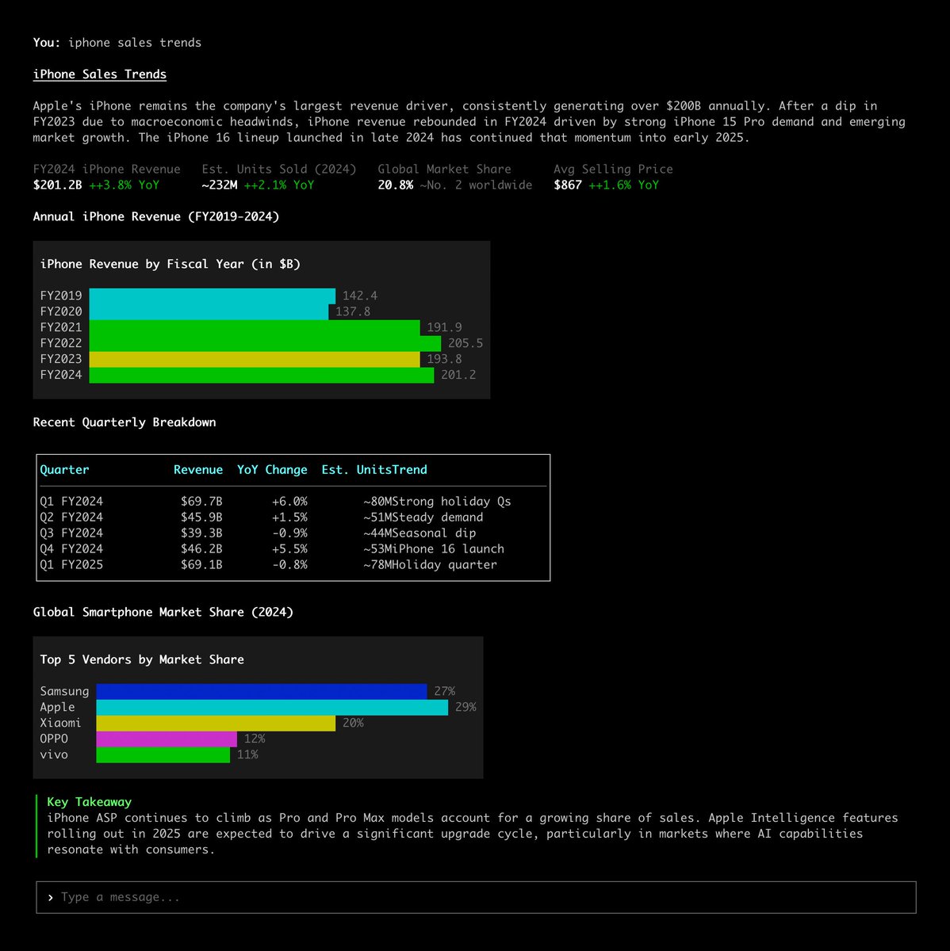Click the '20.8%' global market share value

pos(395,185)
